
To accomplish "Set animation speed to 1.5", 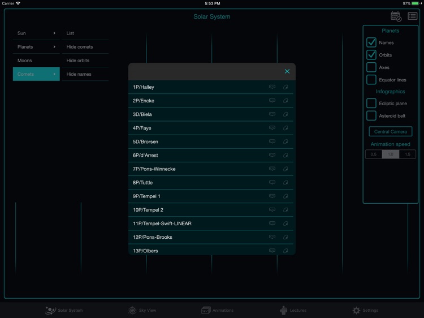I will coord(407,154).
